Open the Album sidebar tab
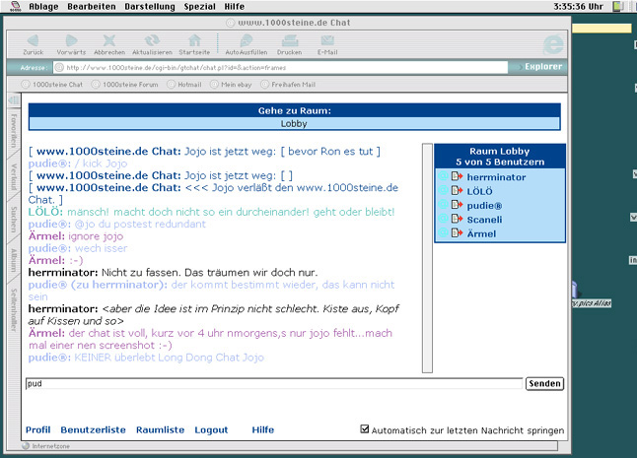637x458 pixels. [x=14, y=260]
